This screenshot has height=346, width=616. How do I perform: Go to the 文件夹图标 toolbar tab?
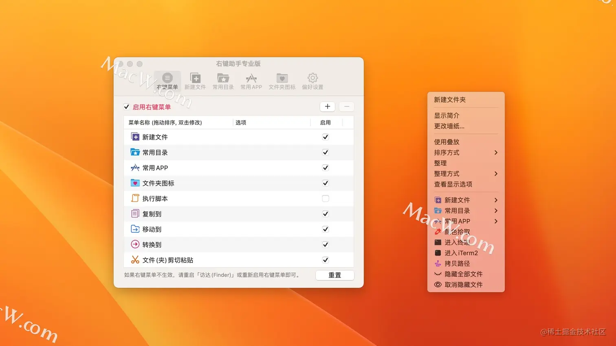point(282,81)
